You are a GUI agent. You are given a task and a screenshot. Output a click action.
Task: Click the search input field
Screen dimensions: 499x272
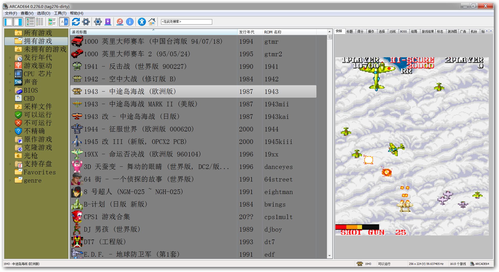(186, 22)
